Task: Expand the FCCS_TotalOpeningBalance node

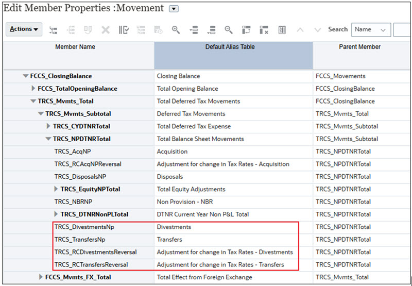Action: [x=33, y=89]
